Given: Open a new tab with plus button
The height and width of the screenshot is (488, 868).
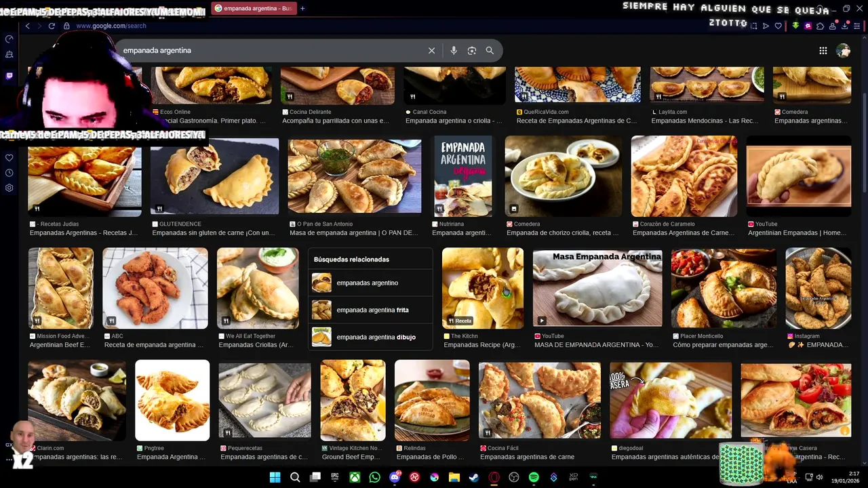Looking at the screenshot, I should tap(302, 8).
